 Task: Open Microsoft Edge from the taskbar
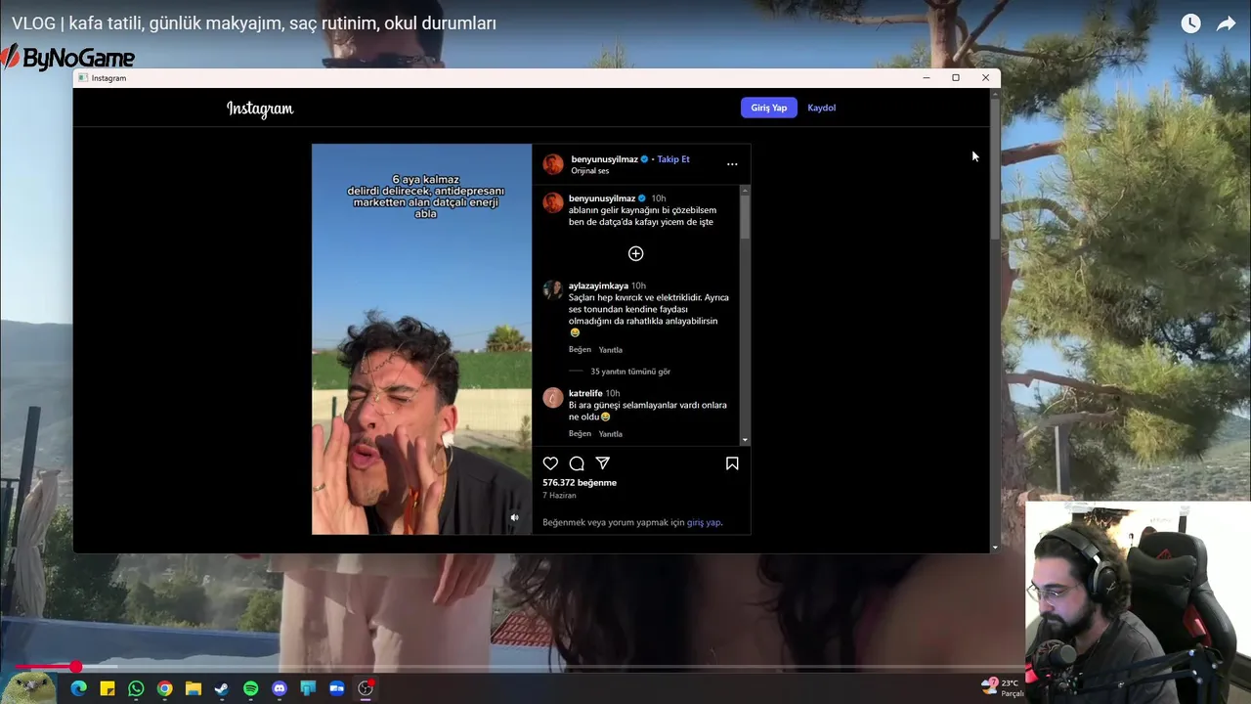click(x=78, y=688)
